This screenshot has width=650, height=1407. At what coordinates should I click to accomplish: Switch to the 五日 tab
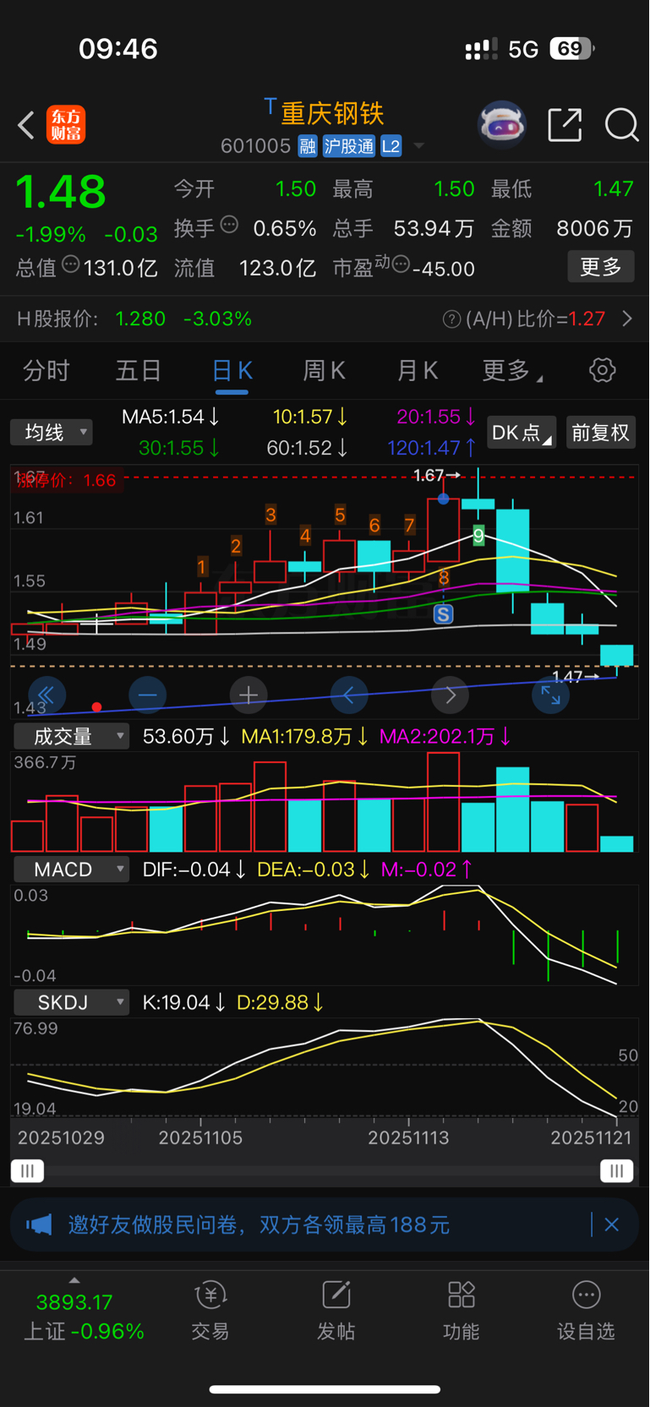(139, 370)
